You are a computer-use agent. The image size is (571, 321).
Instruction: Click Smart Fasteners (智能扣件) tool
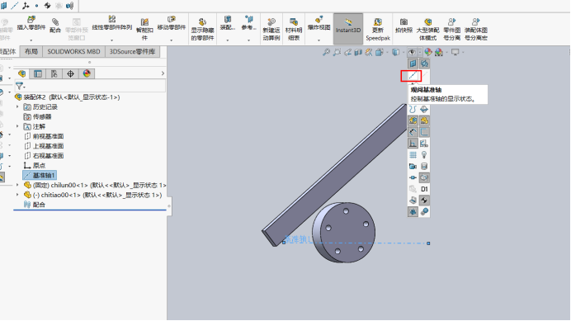144,29
